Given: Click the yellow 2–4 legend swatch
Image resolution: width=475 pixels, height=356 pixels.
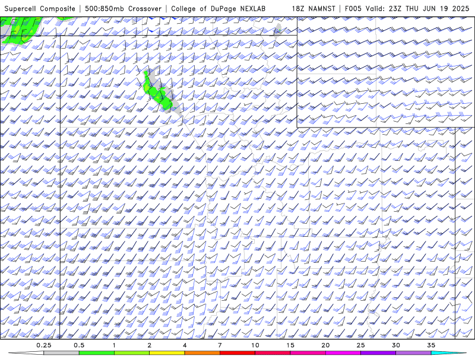Looking at the screenshot, I should 167,353.
